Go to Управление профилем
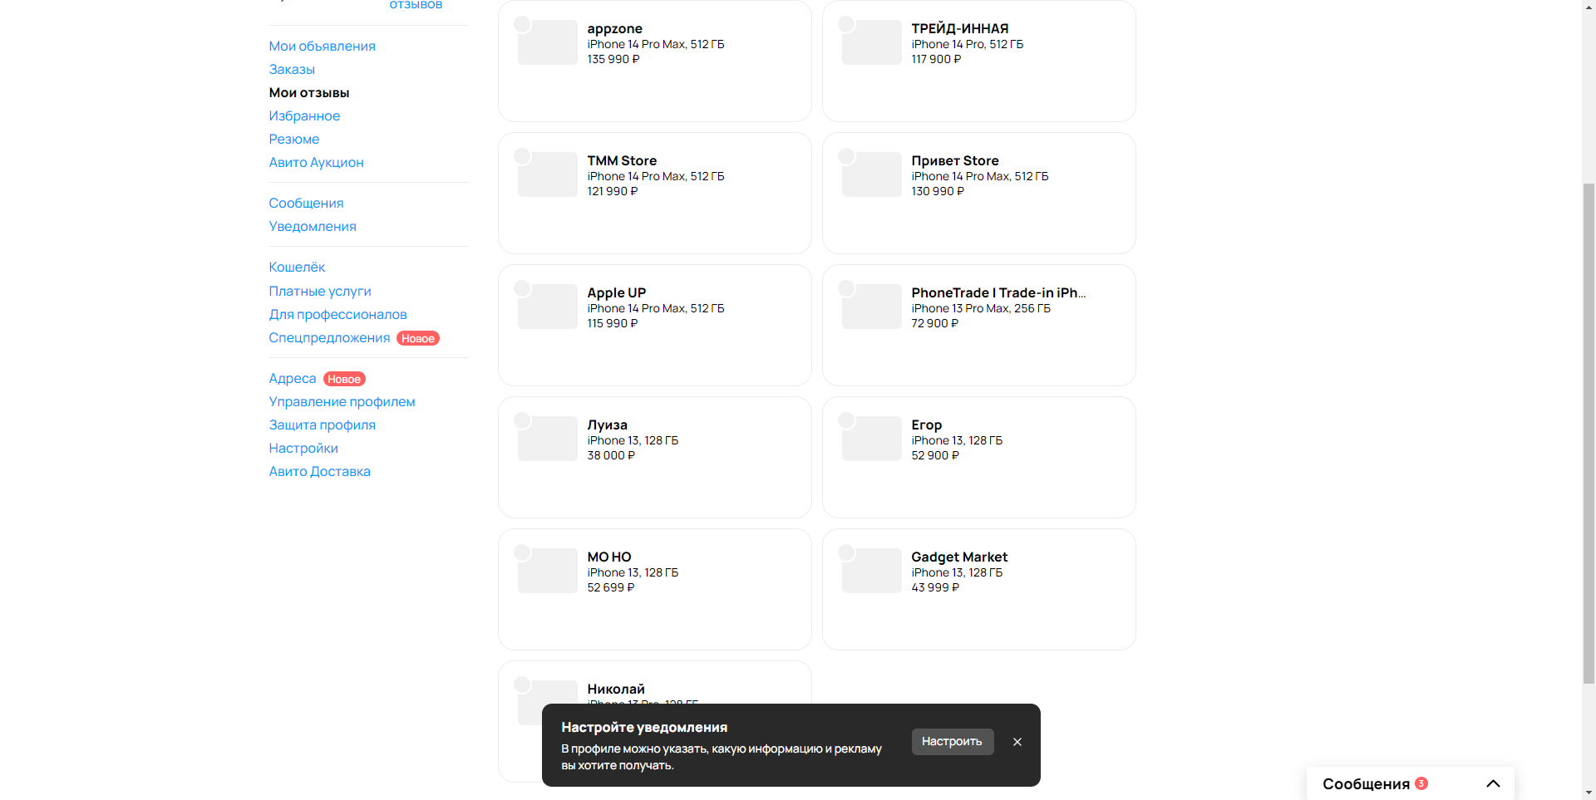 (x=342, y=402)
